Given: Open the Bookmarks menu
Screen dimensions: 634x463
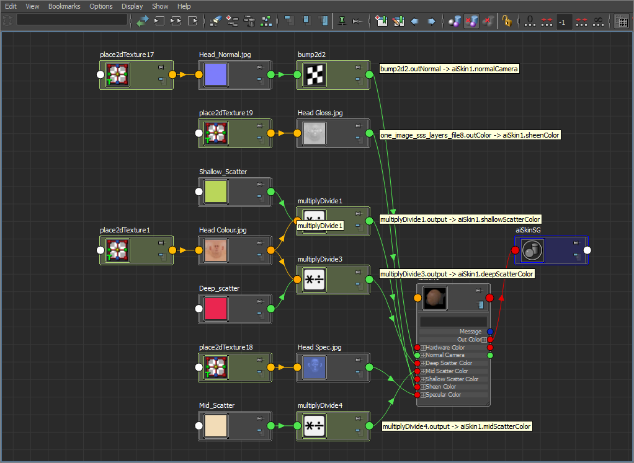Looking at the screenshot, I should click(65, 6).
